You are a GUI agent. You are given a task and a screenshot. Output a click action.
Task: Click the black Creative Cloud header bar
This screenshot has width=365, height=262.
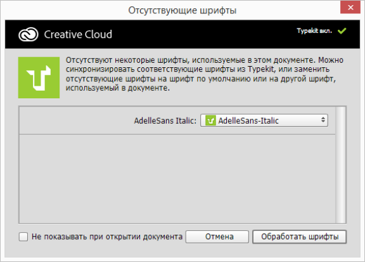(x=182, y=34)
